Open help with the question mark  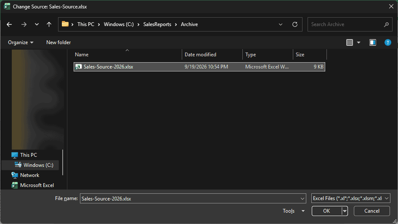coord(388,42)
